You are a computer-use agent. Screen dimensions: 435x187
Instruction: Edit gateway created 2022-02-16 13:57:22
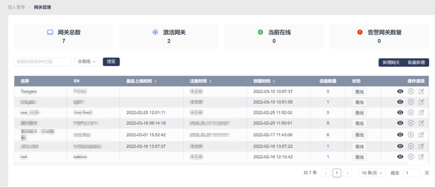[x=421, y=146]
